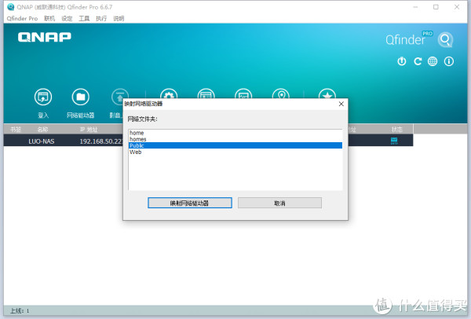Open the 网络驱动器 network drive tool

click(80, 97)
